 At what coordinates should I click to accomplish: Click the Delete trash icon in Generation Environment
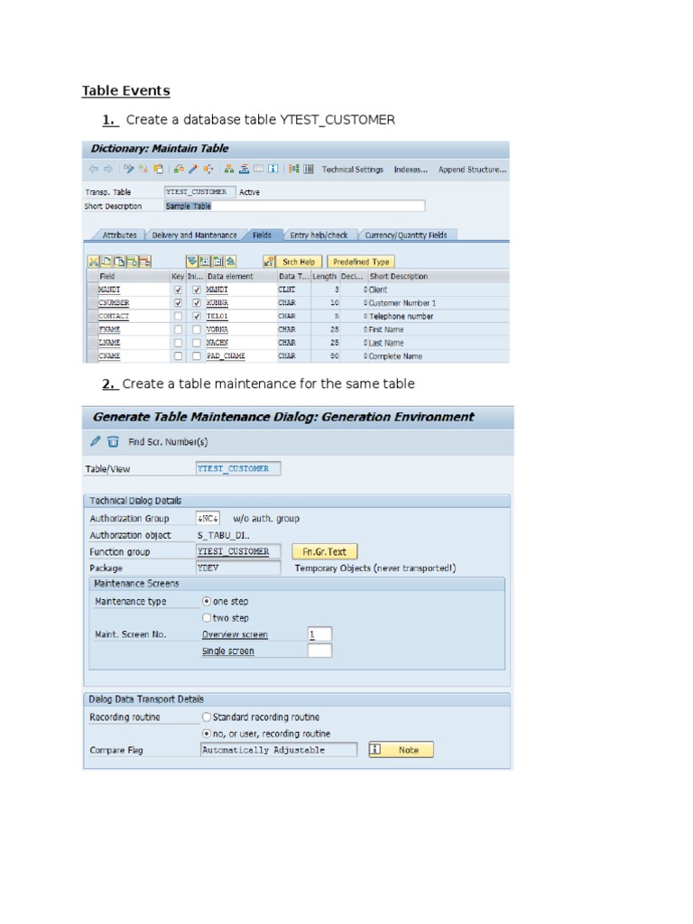tap(113, 441)
